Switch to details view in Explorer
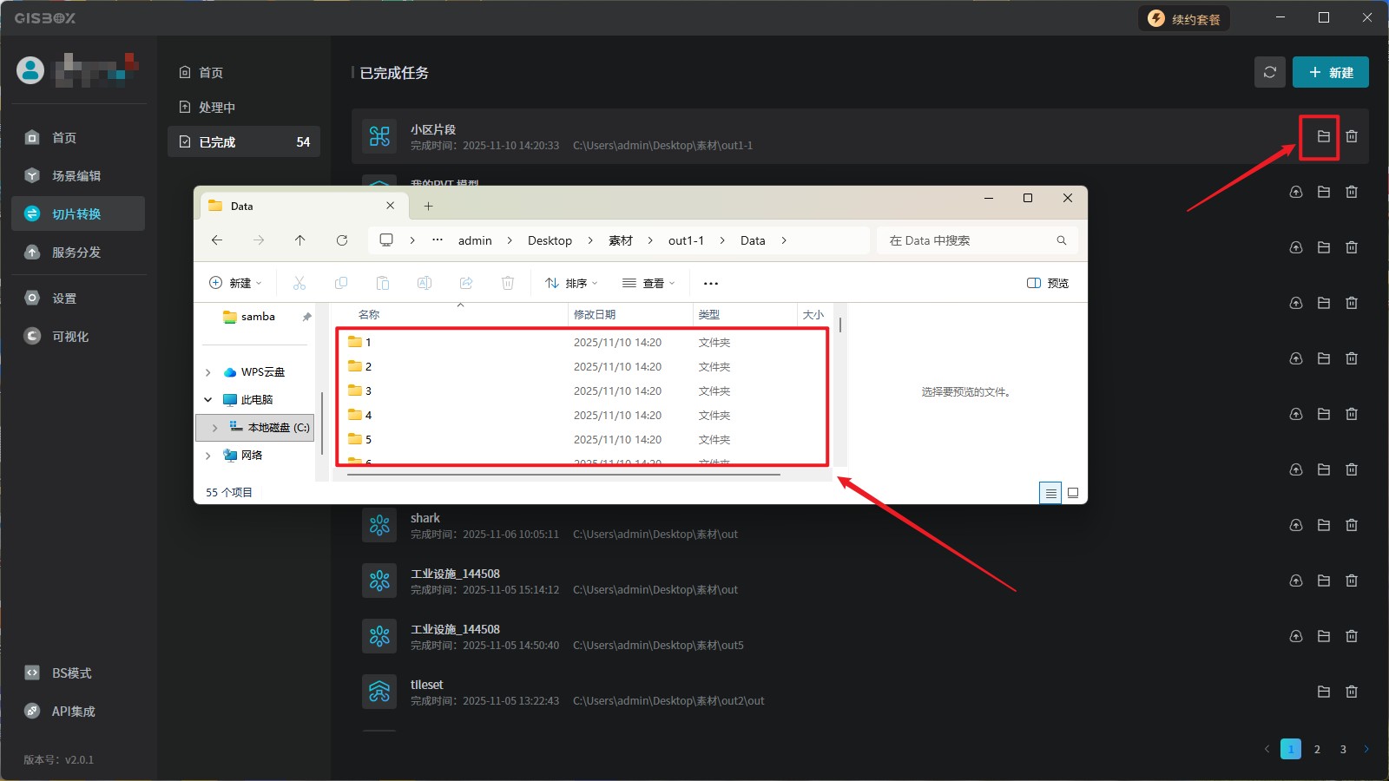This screenshot has width=1389, height=781. 1050,493
